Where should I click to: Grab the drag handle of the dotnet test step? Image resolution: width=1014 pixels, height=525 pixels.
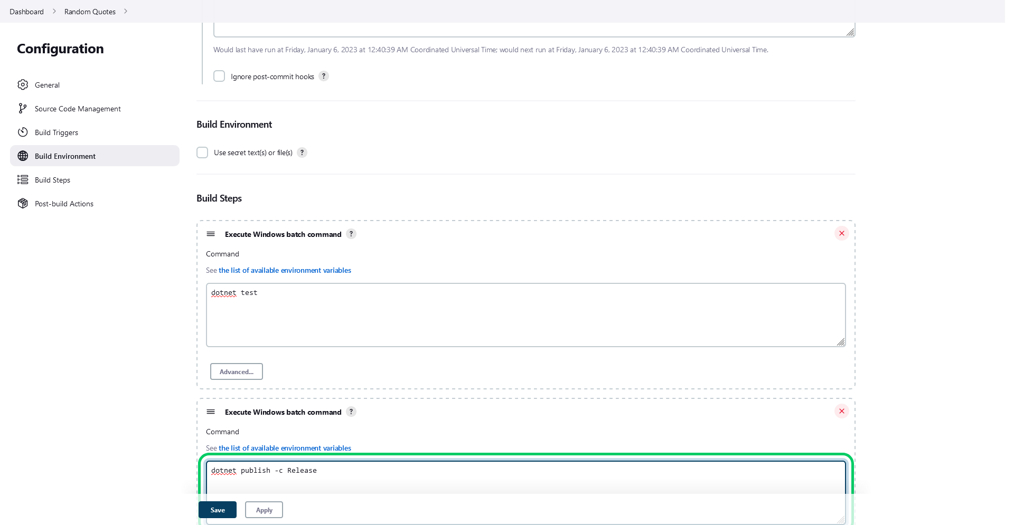(211, 234)
